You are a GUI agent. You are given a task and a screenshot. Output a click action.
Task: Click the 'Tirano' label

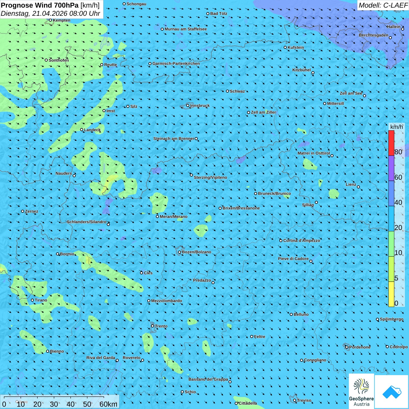[x=41, y=300]
